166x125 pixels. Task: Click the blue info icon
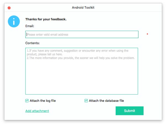pyautogui.click(x=14, y=21)
